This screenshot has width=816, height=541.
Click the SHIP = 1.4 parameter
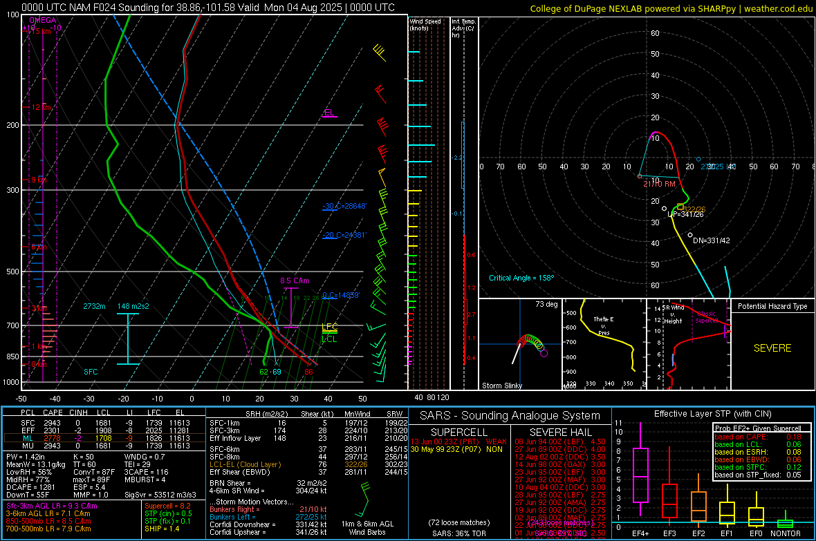pos(162,529)
